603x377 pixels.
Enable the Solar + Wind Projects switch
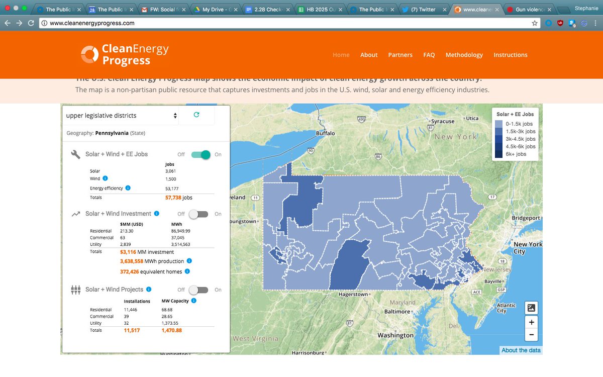(198, 290)
